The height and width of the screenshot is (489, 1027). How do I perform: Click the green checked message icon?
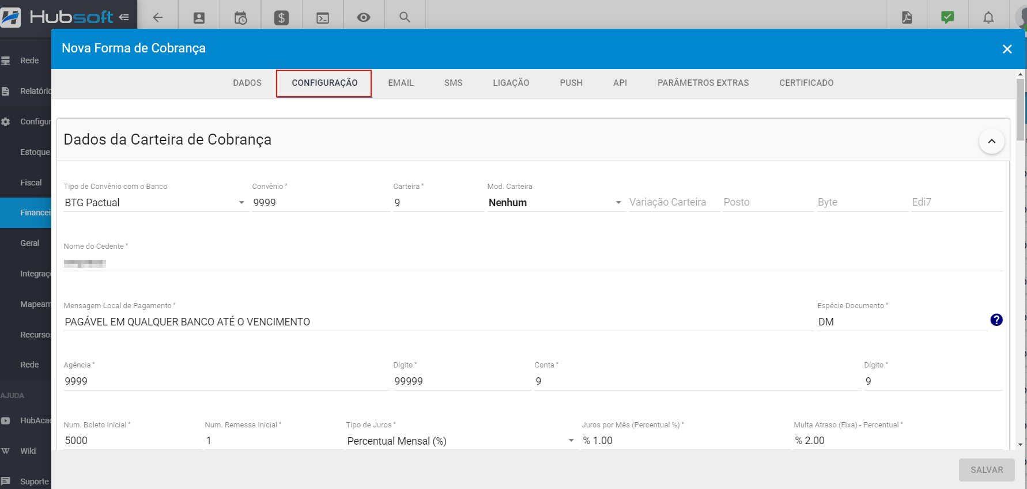click(947, 17)
